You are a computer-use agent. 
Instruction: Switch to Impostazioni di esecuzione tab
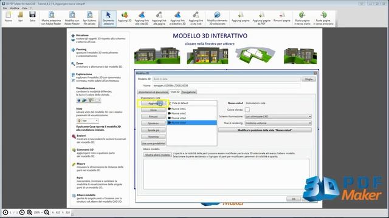[x=153, y=92]
